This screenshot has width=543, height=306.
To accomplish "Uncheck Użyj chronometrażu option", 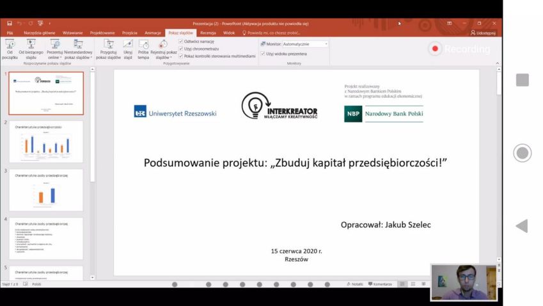I will [x=181, y=49].
